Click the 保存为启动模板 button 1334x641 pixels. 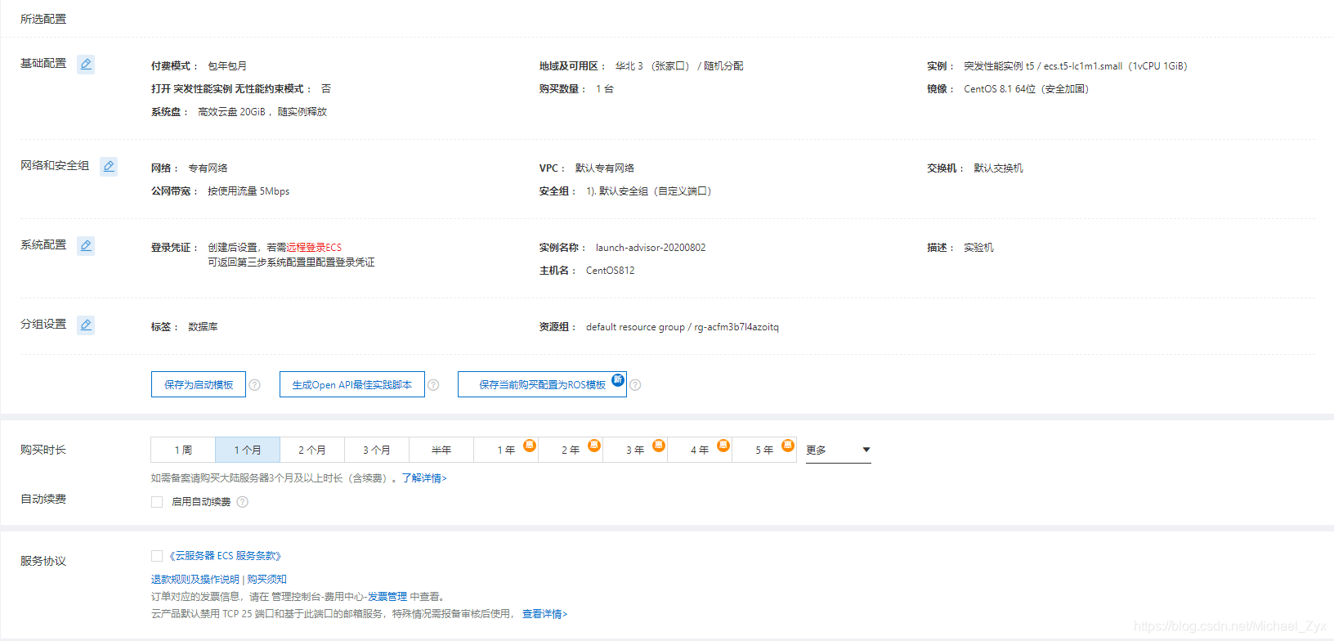199,384
